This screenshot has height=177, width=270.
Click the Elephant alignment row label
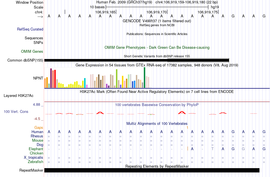coord(36,149)
